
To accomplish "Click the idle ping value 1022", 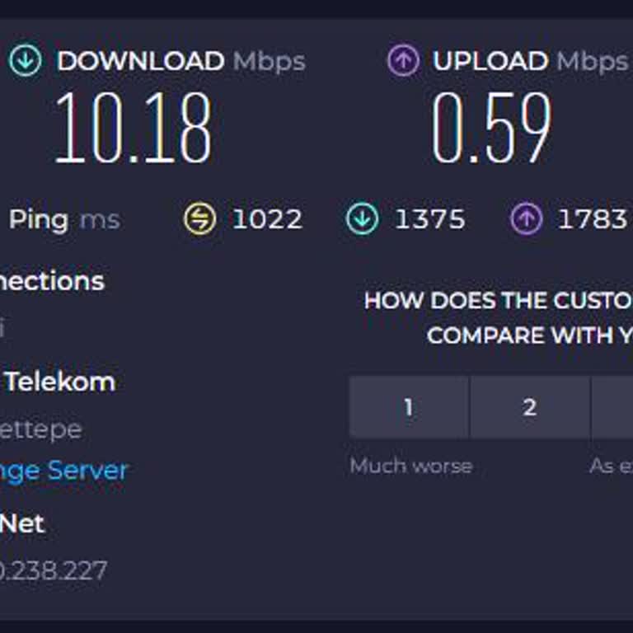I will point(267,219).
